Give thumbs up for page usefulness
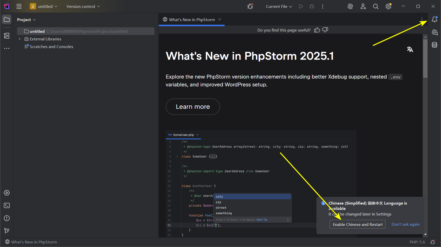This screenshot has height=247, width=441. click(x=317, y=30)
